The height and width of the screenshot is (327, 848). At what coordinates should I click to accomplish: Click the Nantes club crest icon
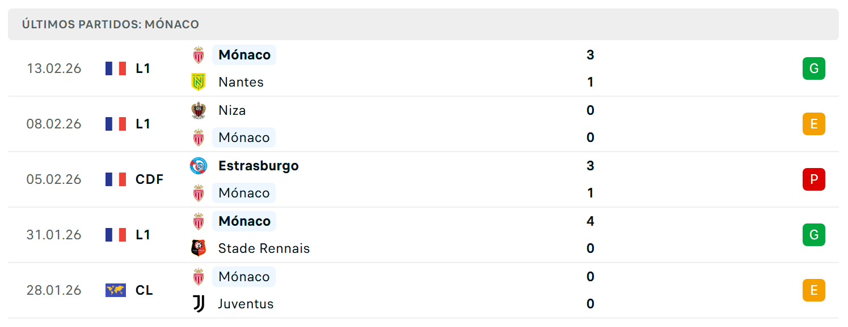[x=199, y=82]
